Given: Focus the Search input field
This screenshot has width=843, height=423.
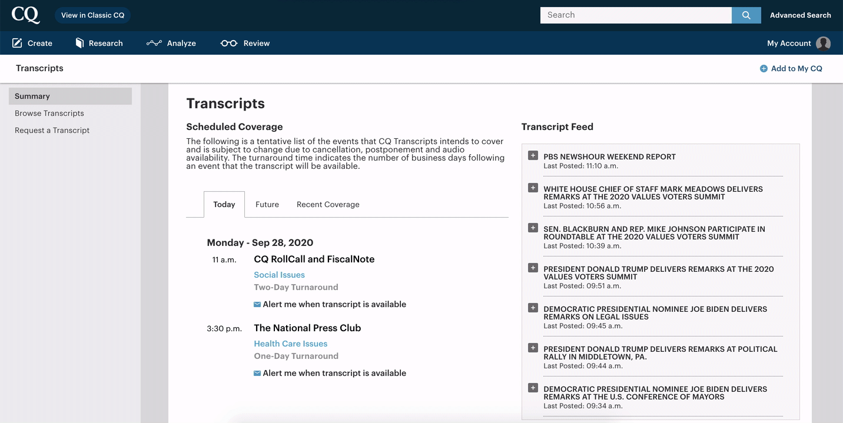Looking at the screenshot, I should [x=636, y=15].
